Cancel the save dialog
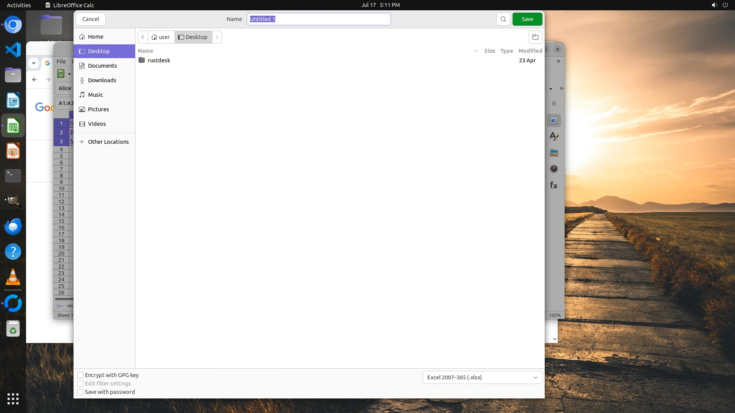The image size is (735, 413). pos(91,19)
